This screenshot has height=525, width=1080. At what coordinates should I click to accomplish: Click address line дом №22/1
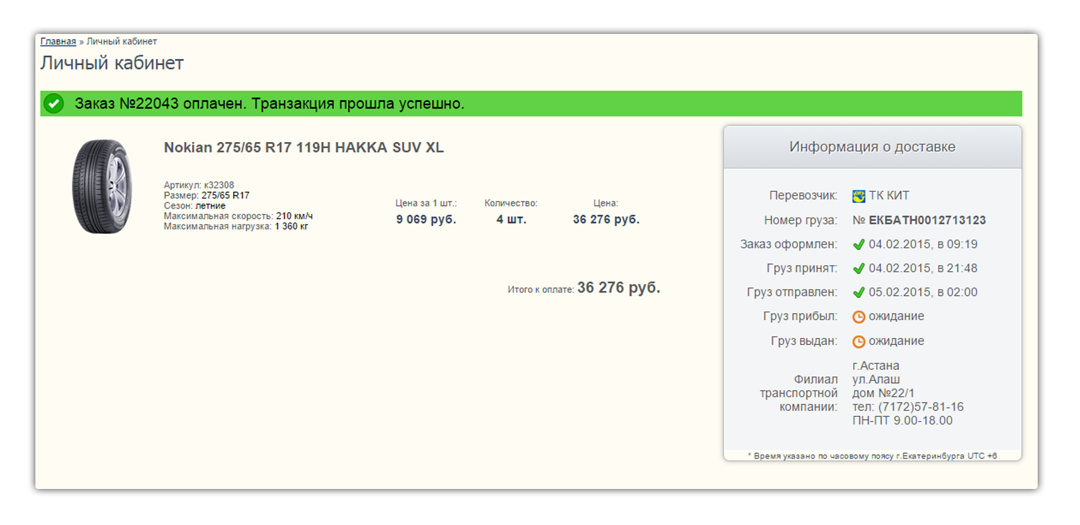pyautogui.click(x=884, y=393)
